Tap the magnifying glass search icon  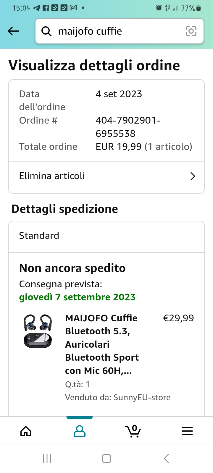[x=46, y=31]
